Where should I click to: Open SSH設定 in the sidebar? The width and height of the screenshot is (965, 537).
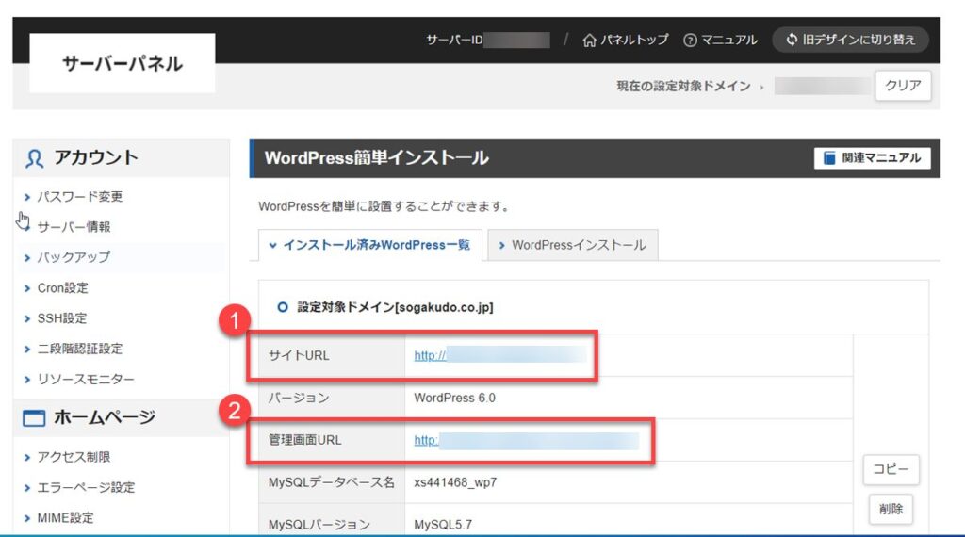point(61,318)
